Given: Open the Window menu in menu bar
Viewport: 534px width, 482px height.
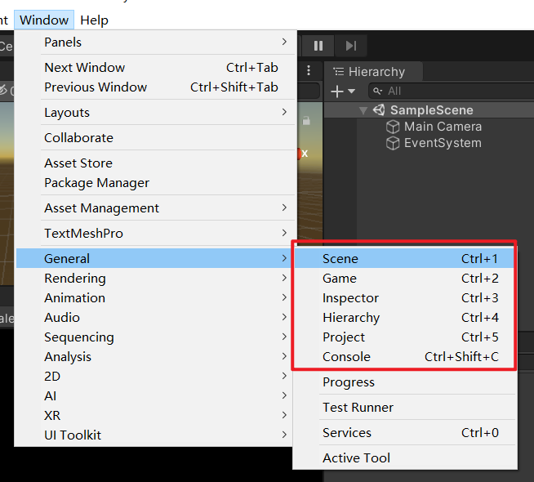Looking at the screenshot, I should pos(44,20).
